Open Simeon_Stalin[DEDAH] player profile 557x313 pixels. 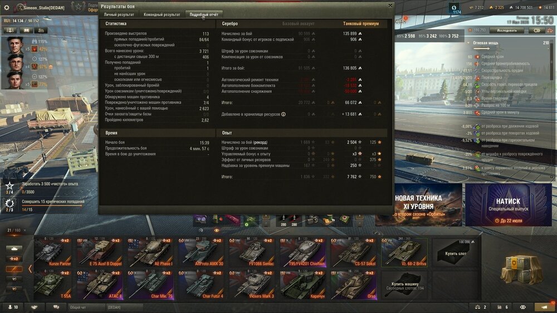pos(44,7)
